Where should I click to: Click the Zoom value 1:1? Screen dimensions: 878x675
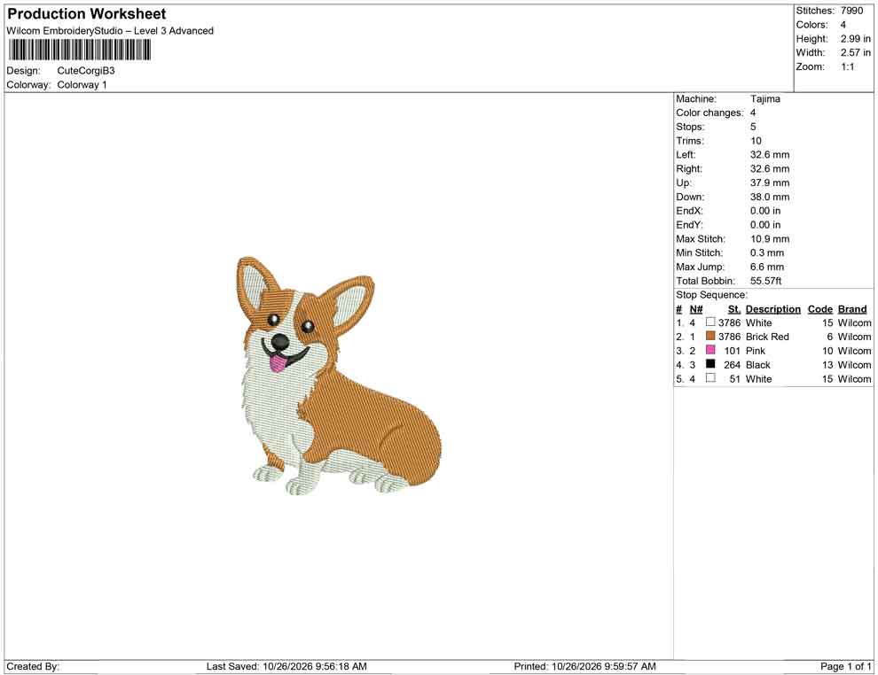(x=847, y=66)
